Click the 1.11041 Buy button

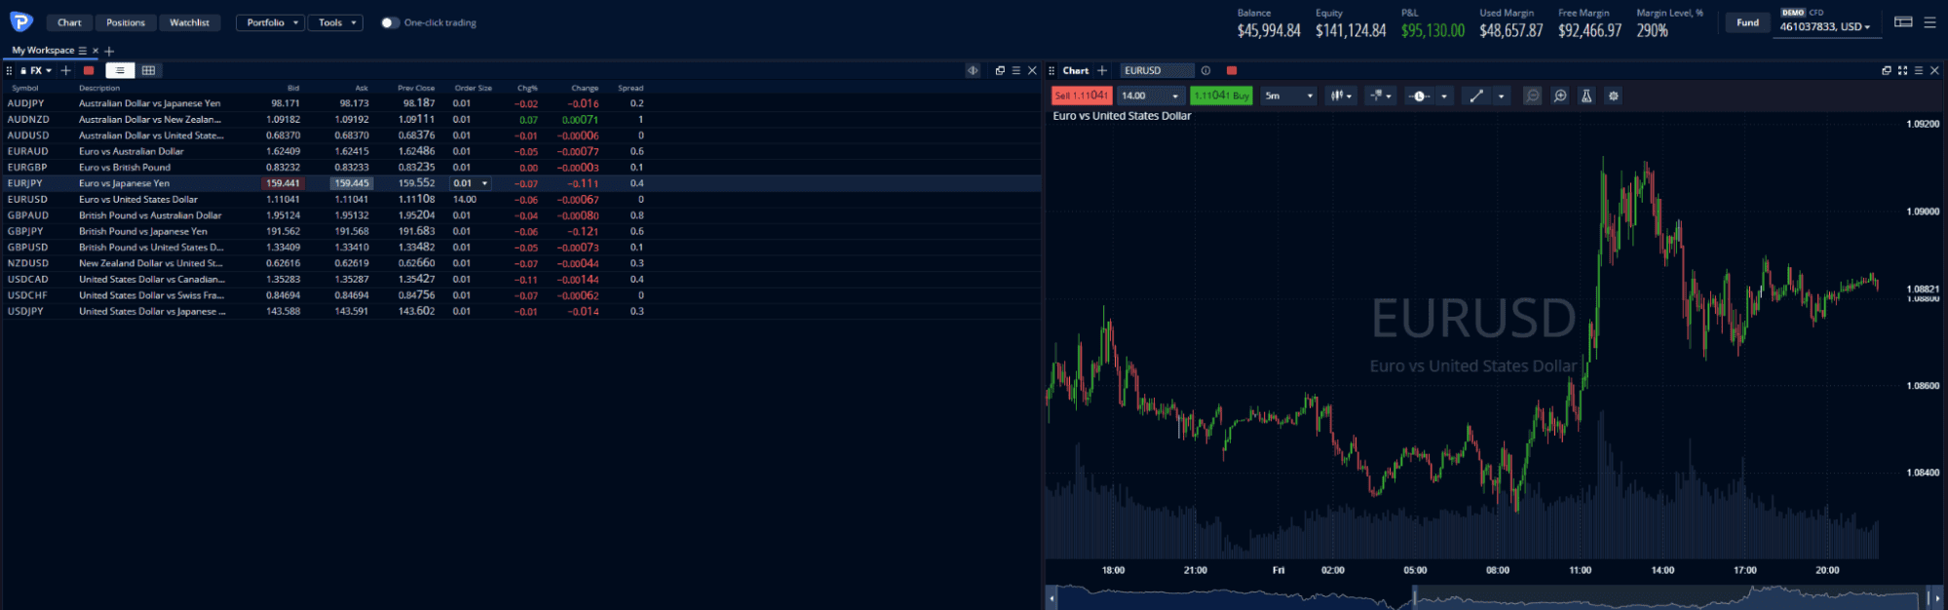1221,95
